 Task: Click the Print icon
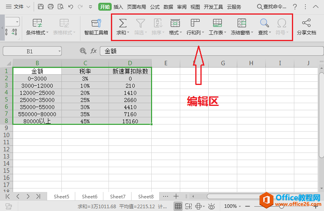pyautogui.click(x=51, y=7)
